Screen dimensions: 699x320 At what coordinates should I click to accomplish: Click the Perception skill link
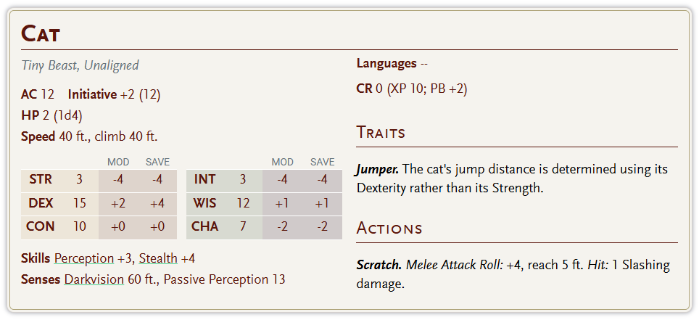[83, 258]
